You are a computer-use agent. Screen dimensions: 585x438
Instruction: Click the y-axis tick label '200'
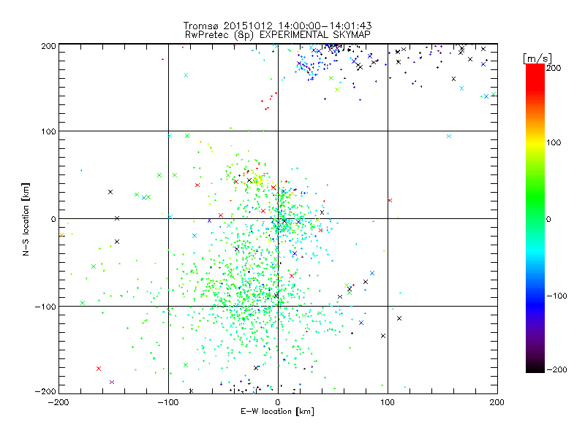click(x=48, y=46)
